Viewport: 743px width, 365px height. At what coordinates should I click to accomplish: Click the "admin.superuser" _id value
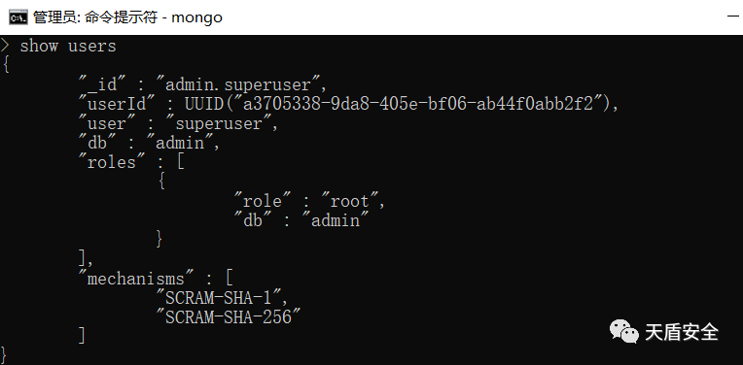[x=241, y=84]
